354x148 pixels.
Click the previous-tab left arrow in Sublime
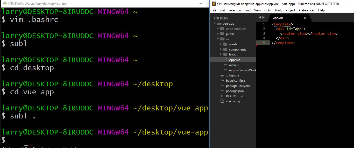click(x=260, y=17)
